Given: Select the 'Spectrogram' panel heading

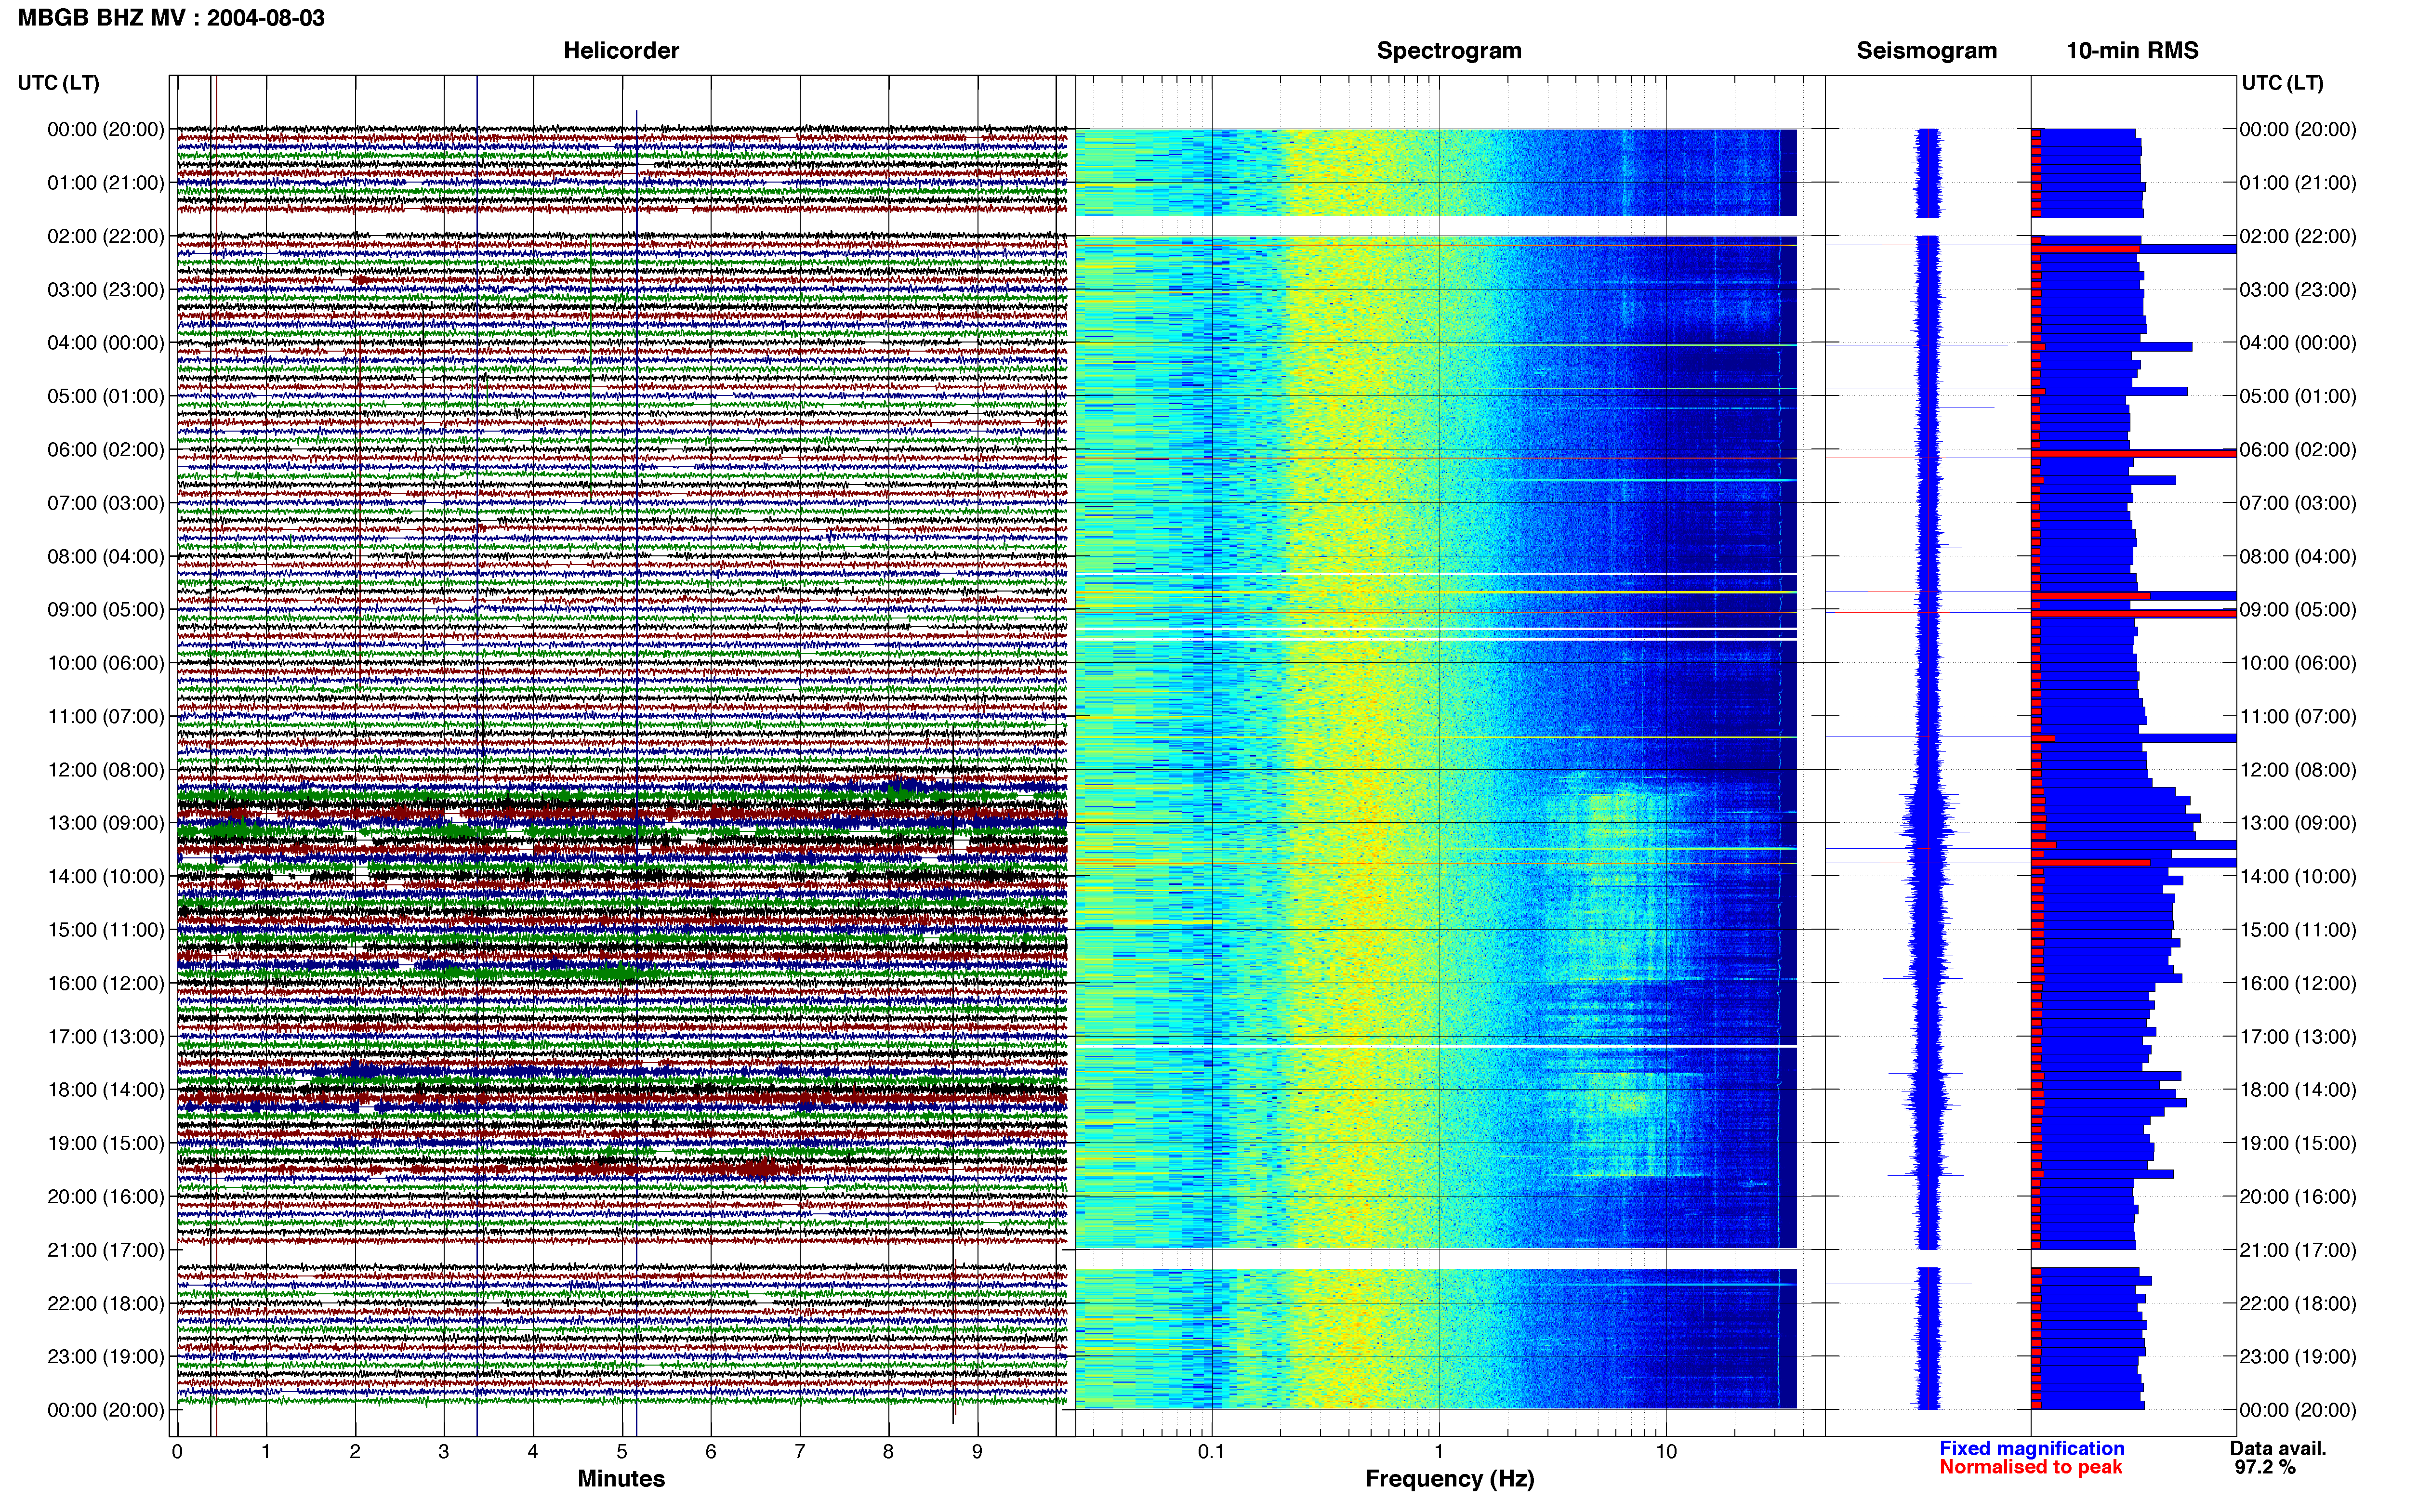Looking at the screenshot, I should pyautogui.click(x=1449, y=50).
